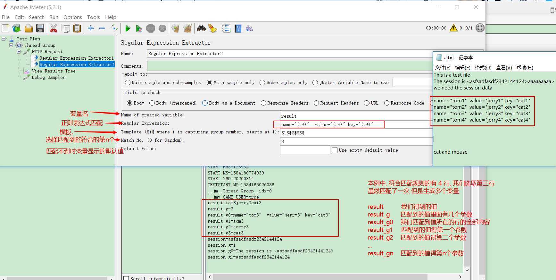
Task: Click Start no pauses icon
Action: click(139, 29)
